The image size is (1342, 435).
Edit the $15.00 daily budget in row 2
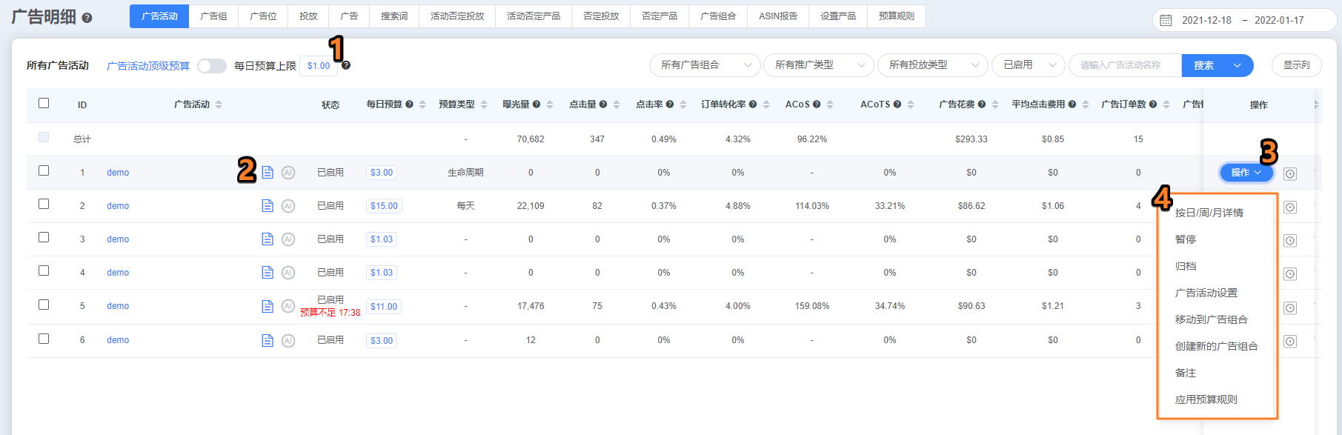click(x=384, y=206)
